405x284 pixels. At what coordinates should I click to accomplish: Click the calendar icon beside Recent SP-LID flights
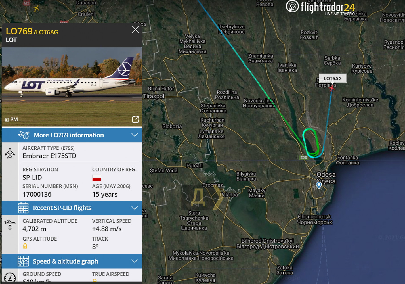pyautogui.click(x=23, y=208)
